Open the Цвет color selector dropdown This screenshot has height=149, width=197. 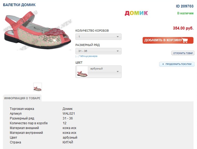pyautogui.click(x=98, y=72)
